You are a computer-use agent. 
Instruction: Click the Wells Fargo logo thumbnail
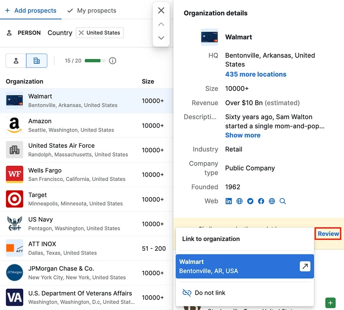coord(15,174)
